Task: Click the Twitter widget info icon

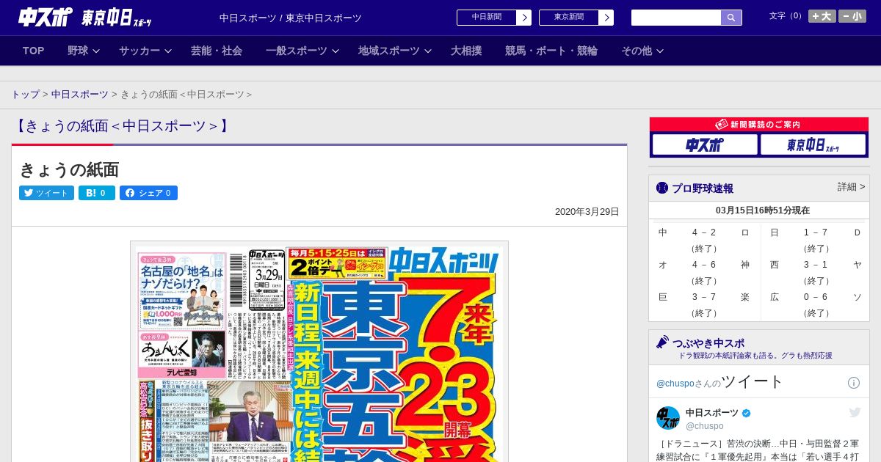Action: click(854, 383)
